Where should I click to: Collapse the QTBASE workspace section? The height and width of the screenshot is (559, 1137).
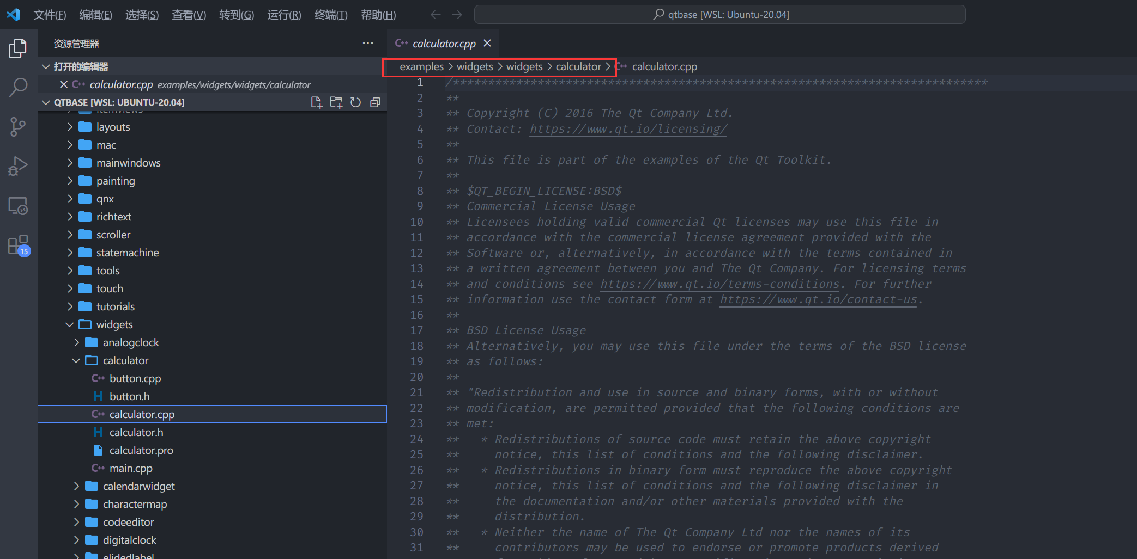point(46,102)
